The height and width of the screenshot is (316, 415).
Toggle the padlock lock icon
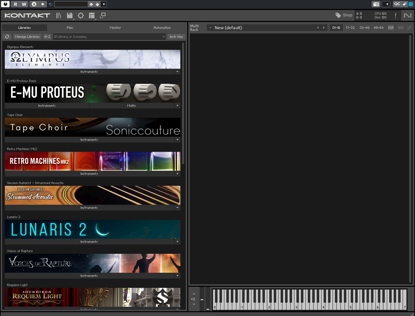tap(405, 4)
